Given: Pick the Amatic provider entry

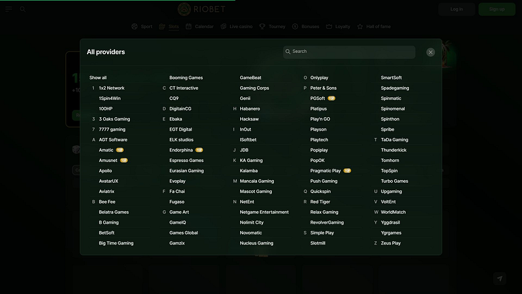Looking at the screenshot, I should pyautogui.click(x=106, y=150).
